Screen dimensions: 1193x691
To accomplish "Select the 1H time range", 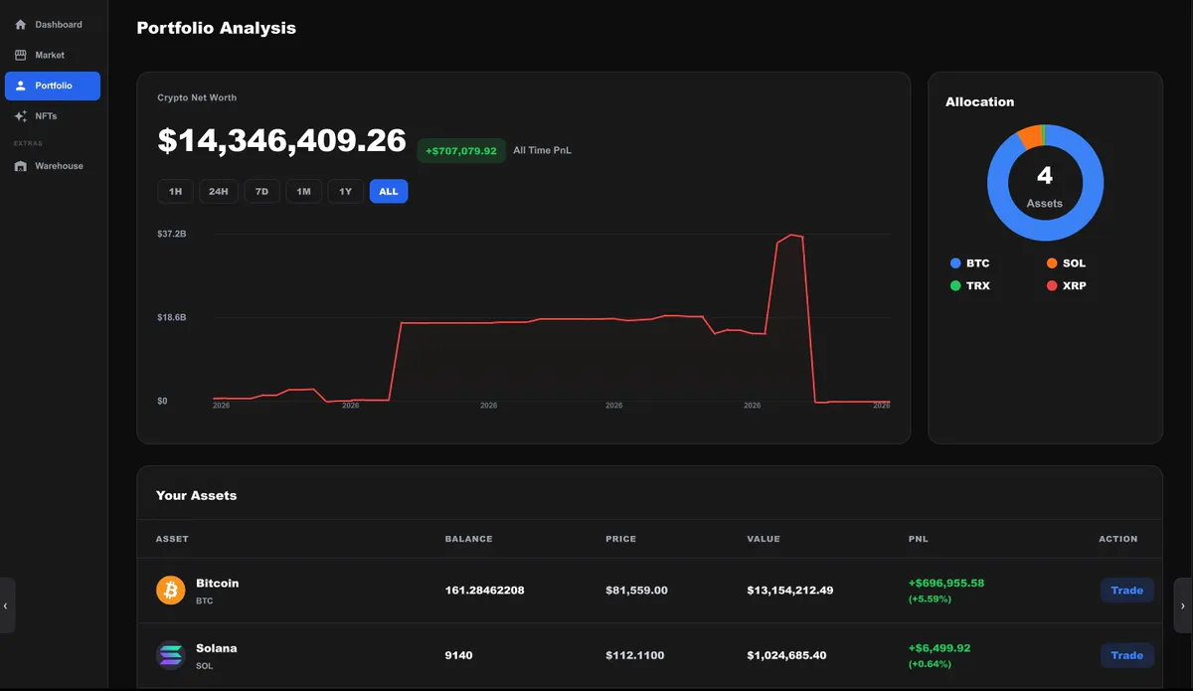I will (175, 191).
